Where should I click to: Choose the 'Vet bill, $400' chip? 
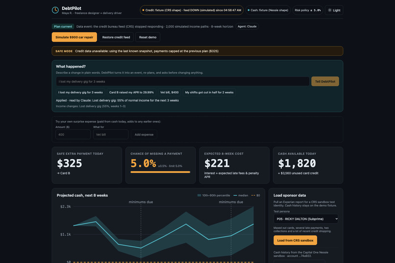coord(169,93)
